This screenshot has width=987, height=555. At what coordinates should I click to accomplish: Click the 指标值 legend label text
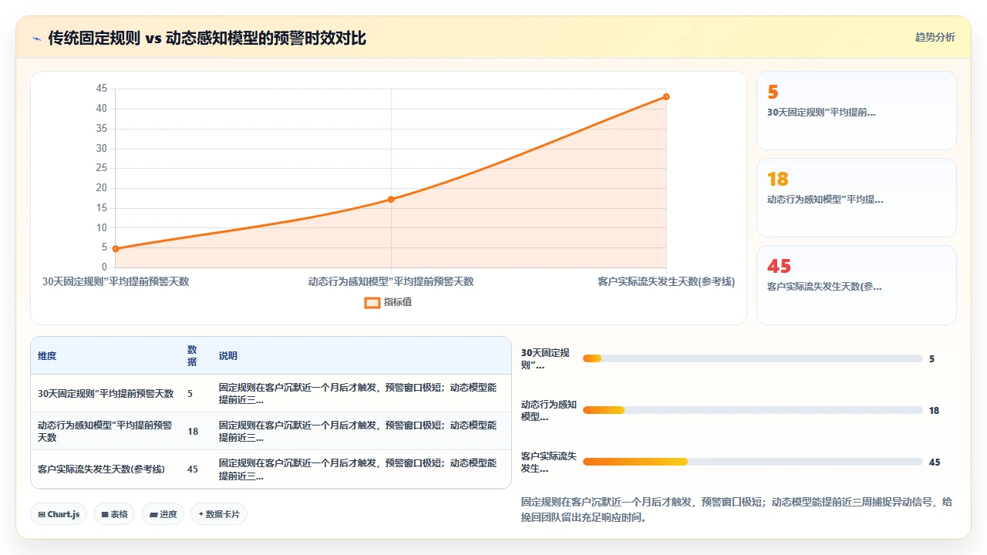tap(398, 302)
